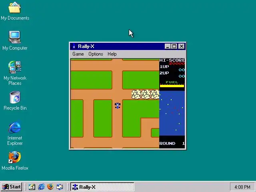256x192 pixels.
Task: Click the smoke screen cloud on road
Action: pyautogui.click(x=145, y=94)
